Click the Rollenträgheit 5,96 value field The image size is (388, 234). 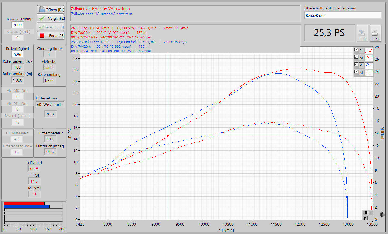pos(17,54)
